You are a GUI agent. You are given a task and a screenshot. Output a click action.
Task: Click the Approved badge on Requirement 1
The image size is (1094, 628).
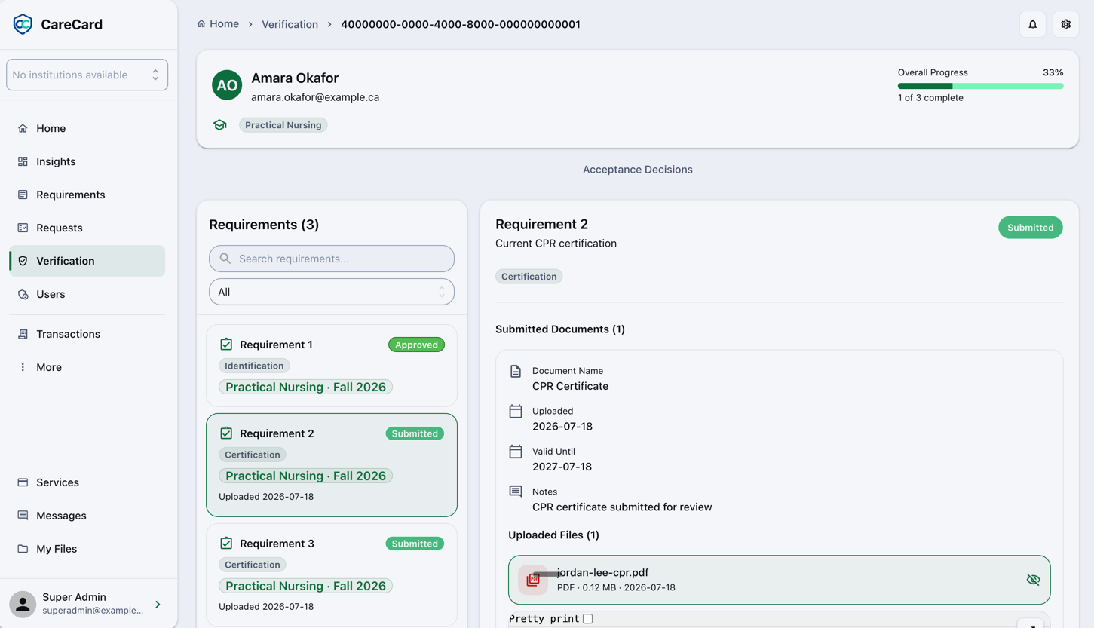click(416, 345)
